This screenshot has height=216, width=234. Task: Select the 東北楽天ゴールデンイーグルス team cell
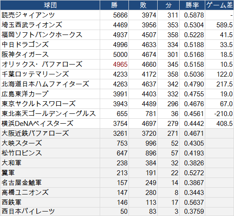click(50, 114)
